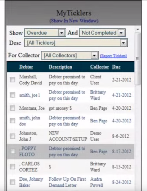Viewport: 147px width, 191px height.
Task: Open the Overdue show dropdown
Action: 45,33
